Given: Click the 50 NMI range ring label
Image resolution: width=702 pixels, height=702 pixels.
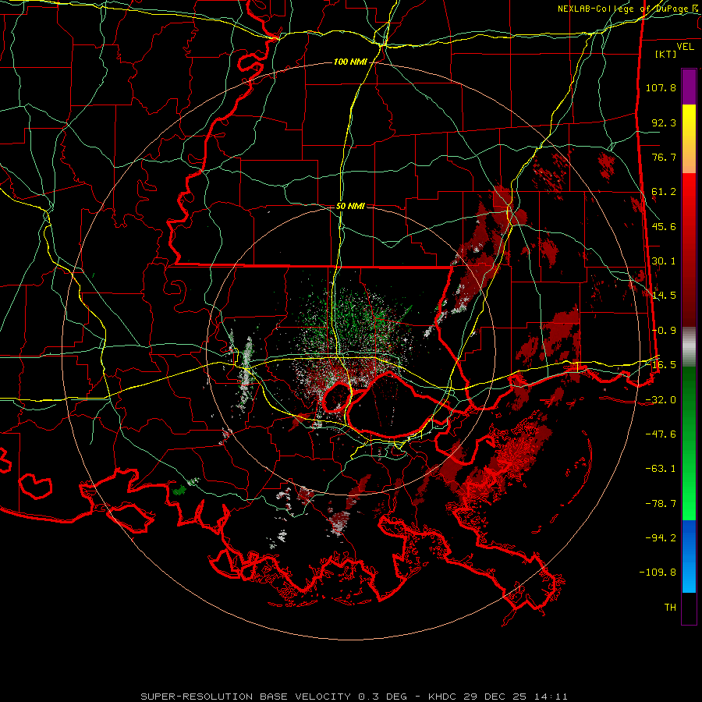Looking at the screenshot, I should (x=350, y=207).
